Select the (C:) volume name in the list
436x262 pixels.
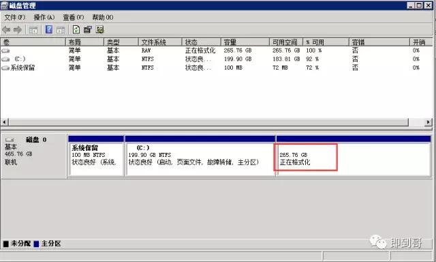pos(20,59)
